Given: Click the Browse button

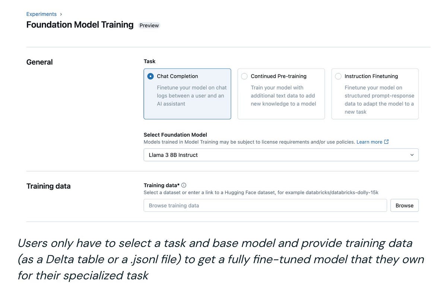Looking at the screenshot, I should tap(405, 205).
